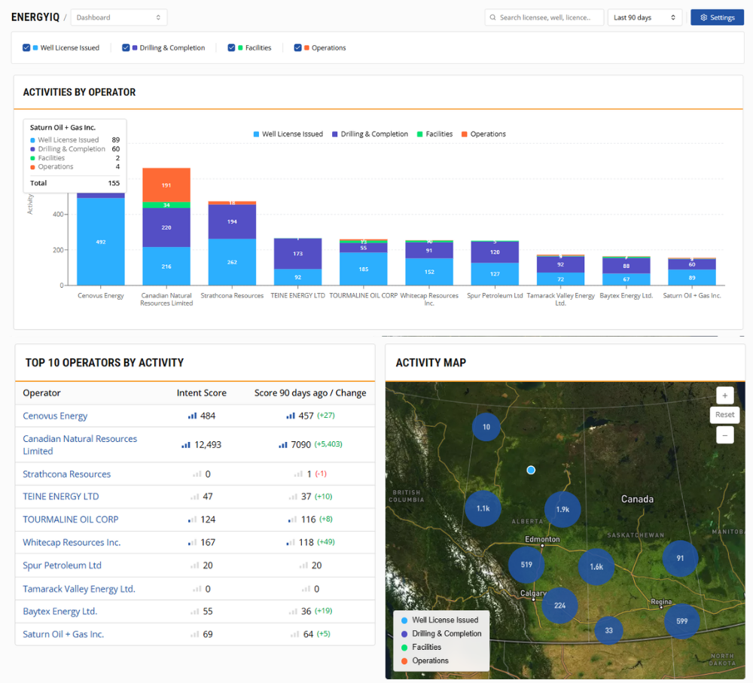Open Settings button
753x683 pixels.
pyautogui.click(x=717, y=17)
